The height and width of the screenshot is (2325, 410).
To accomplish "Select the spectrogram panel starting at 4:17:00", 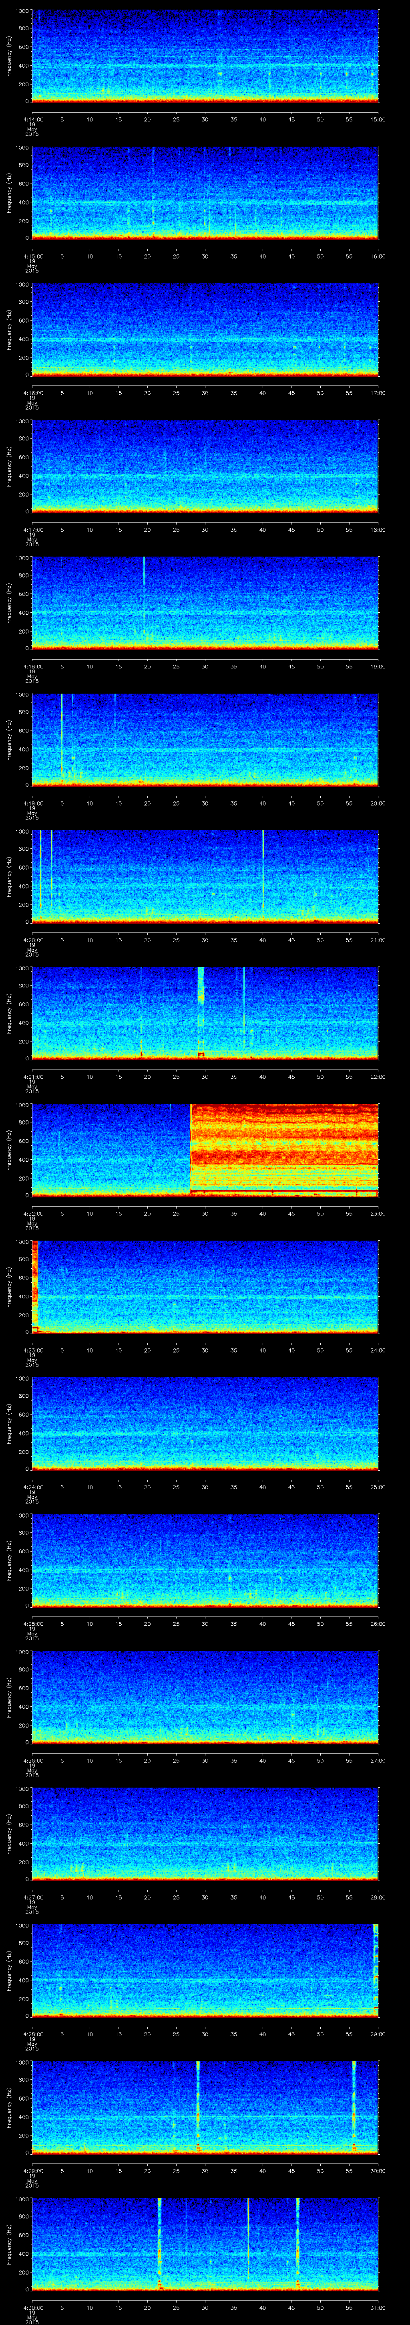I will [x=205, y=466].
